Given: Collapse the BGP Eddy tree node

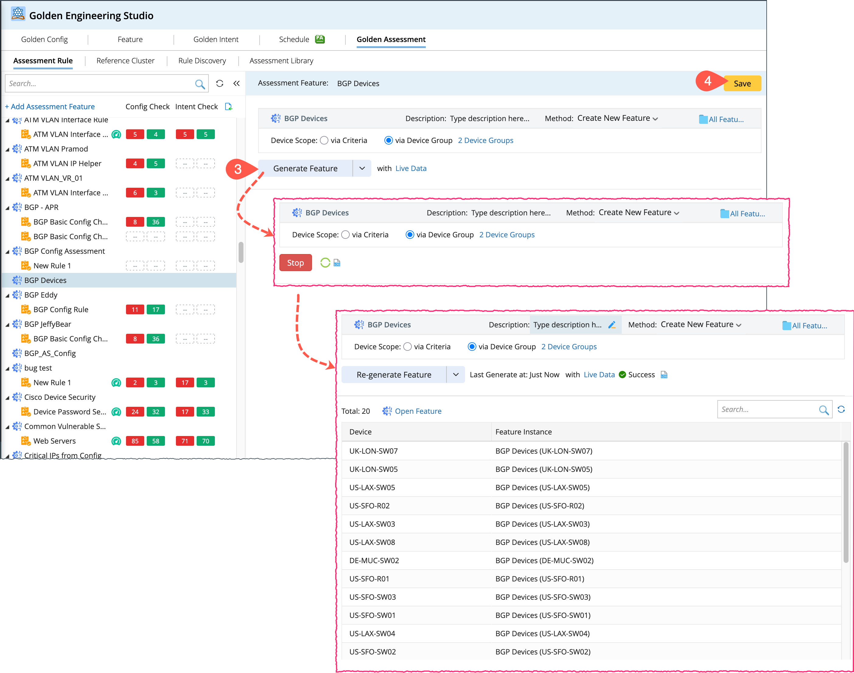Looking at the screenshot, I should tap(8, 295).
